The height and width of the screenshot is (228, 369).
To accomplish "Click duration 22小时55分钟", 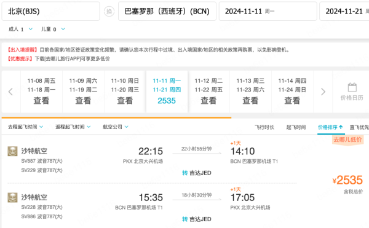I will [x=197, y=149].
